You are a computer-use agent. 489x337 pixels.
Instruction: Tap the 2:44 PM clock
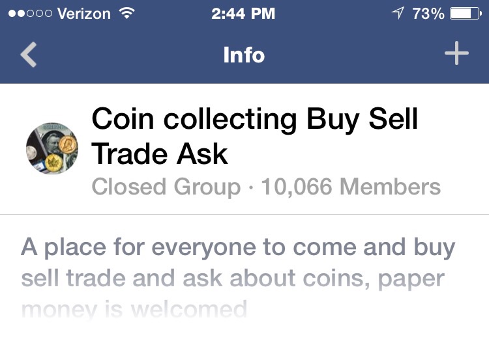point(243,14)
